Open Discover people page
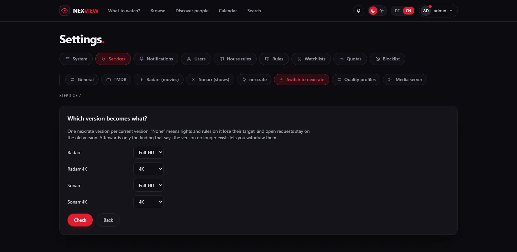Viewport: 517px width, 252px height. [x=192, y=11]
